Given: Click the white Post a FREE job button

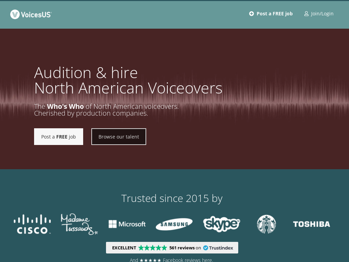Looking at the screenshot, I should coord(59,136).
